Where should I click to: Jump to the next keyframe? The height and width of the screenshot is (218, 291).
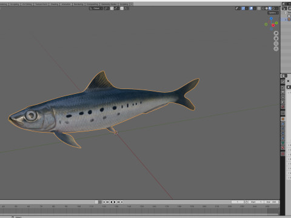(x=118, y=202)
